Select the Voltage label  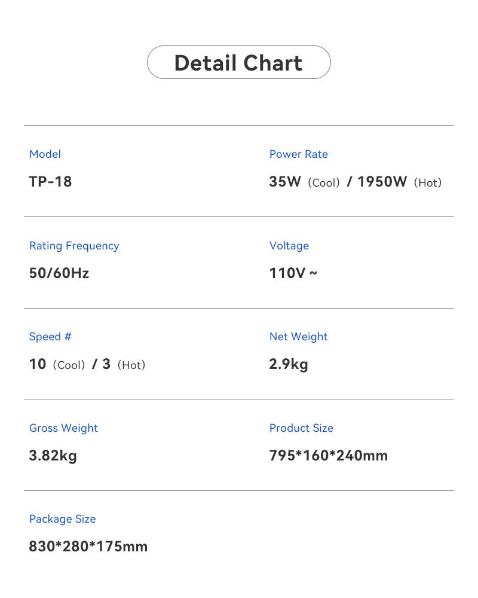[289, 246]
